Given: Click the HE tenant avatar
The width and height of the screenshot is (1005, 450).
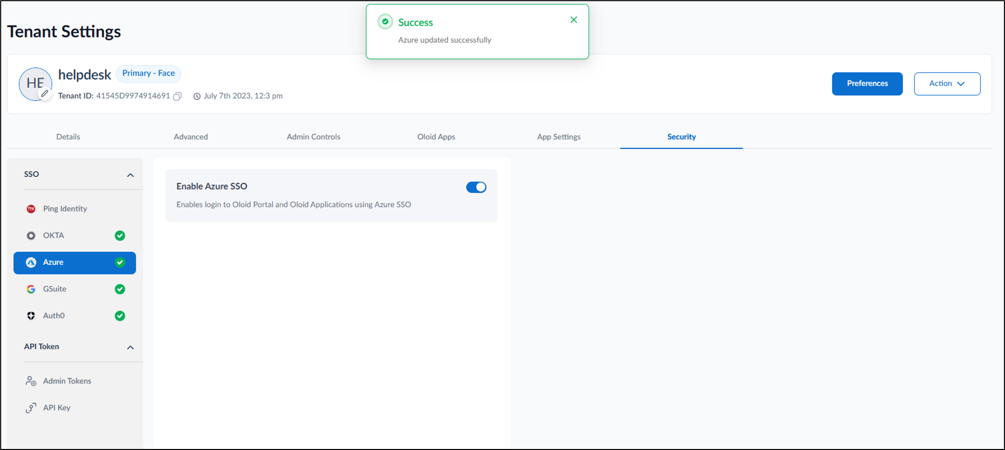Looking at the screenshot, I should [x=35, y=84].
